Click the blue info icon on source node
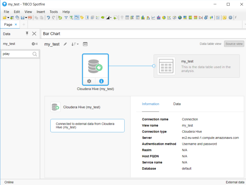Viewport: 246px width, 185px height. pyautogui.click(x=101, y=81)
